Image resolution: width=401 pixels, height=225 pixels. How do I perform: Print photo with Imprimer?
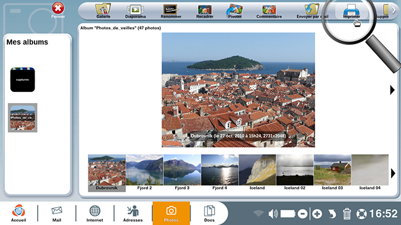[352, 11]
